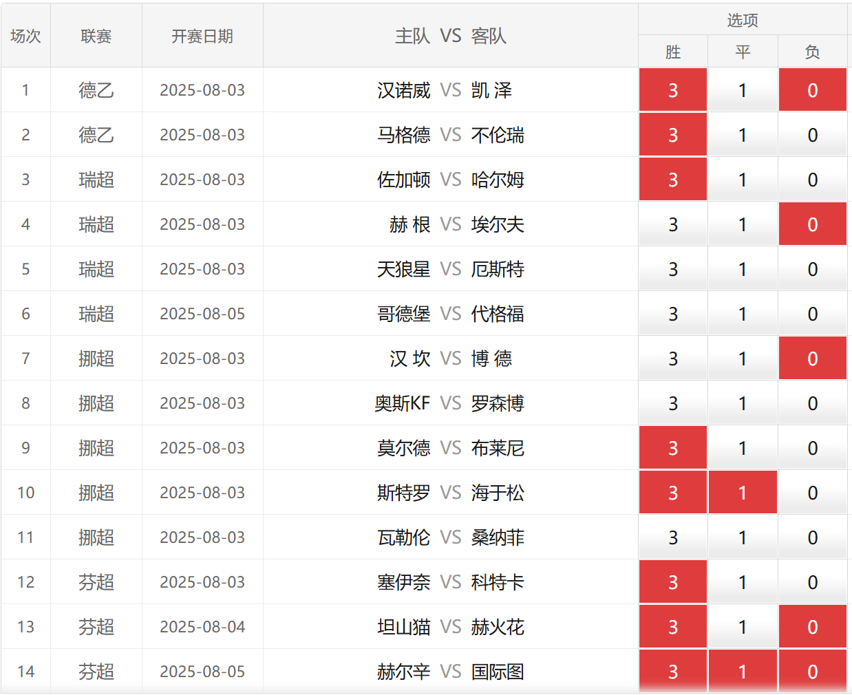The image size is (852, 695).
Task: Click league 芬超 in row 12
Action: point(96,582)
